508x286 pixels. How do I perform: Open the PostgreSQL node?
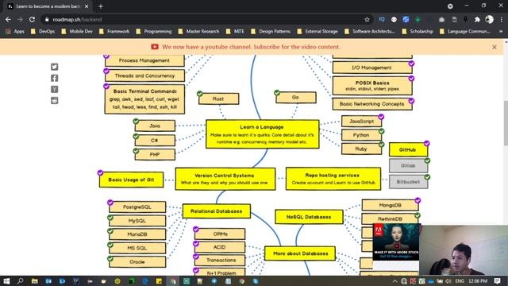pos(137,207)
